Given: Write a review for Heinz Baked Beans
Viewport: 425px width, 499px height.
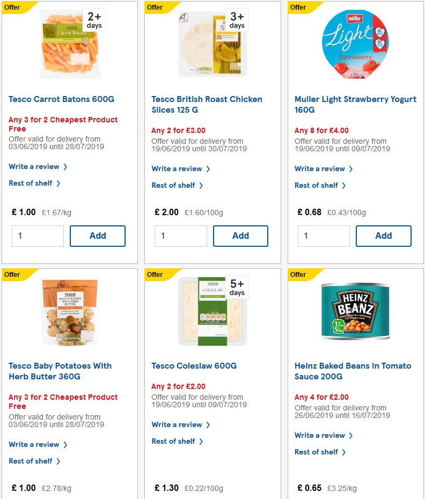Looking at the screenshot, I should pyautogui.click(x=320, y=435).
